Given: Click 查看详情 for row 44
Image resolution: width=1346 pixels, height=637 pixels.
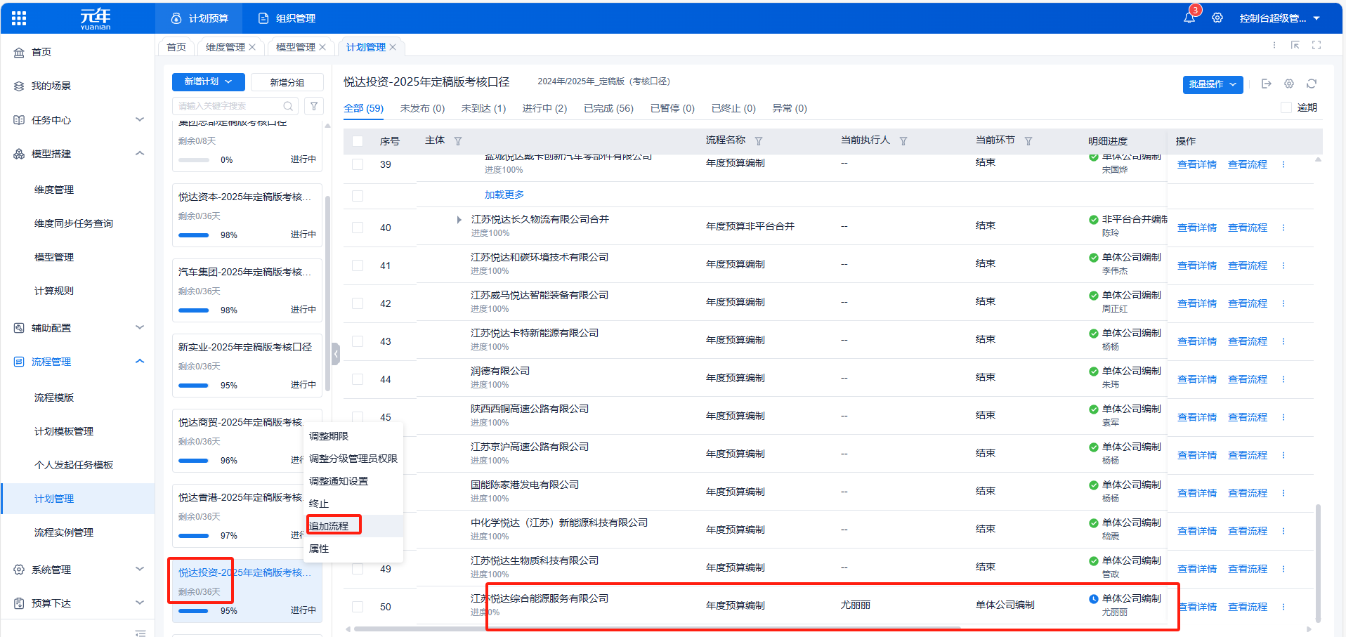Looking at the screenshot, I should [1196, 379].
